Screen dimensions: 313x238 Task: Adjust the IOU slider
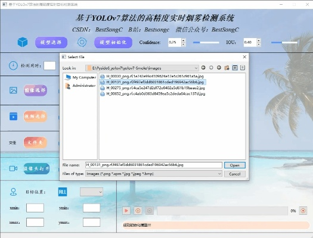284,42
